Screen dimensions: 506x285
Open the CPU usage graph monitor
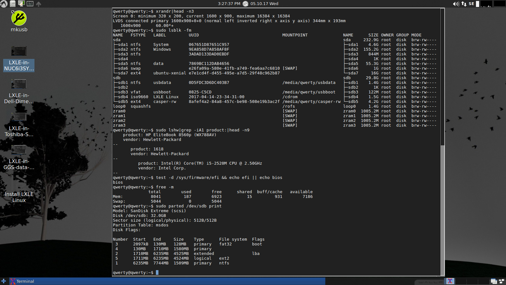tap(486, 4)
